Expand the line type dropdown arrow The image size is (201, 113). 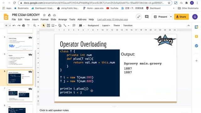tap(68, 26)
